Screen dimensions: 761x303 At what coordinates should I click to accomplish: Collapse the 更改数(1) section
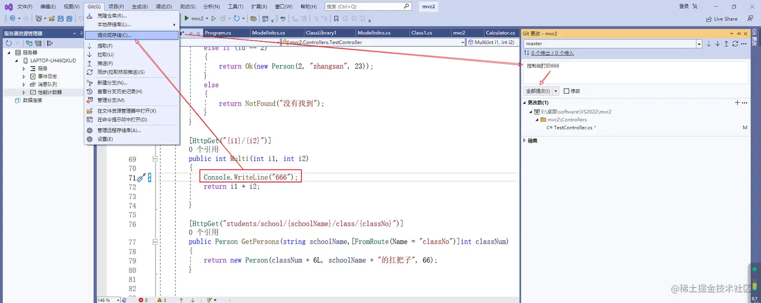point(524,103)
